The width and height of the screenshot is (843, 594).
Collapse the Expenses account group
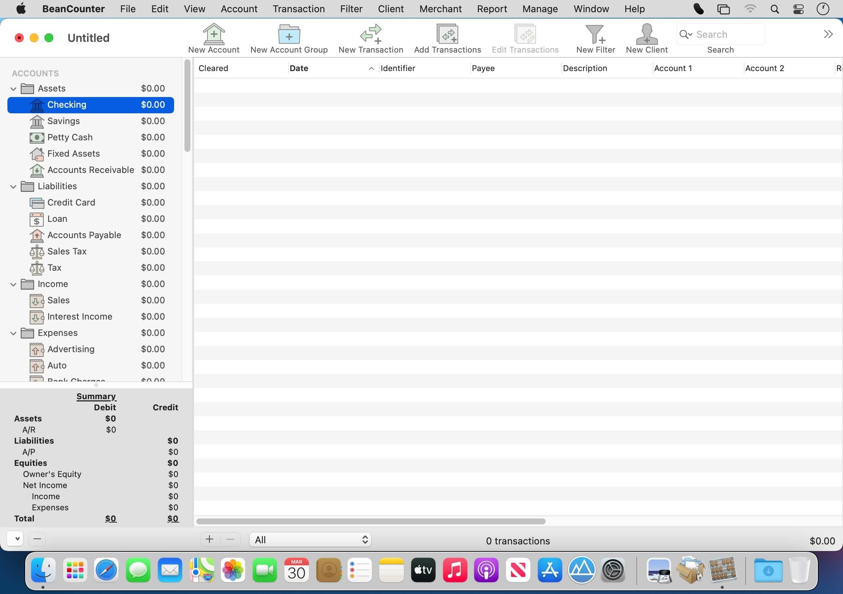(13, 333)
